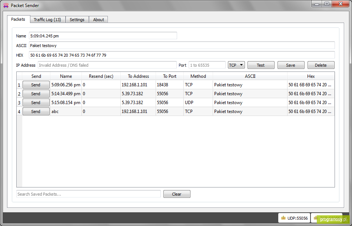Screen dimensions: 352x226
Task: Click the Method column header
Action: (x=198, y=76)
